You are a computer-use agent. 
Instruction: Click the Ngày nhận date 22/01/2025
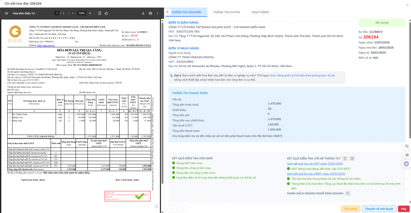382,43
